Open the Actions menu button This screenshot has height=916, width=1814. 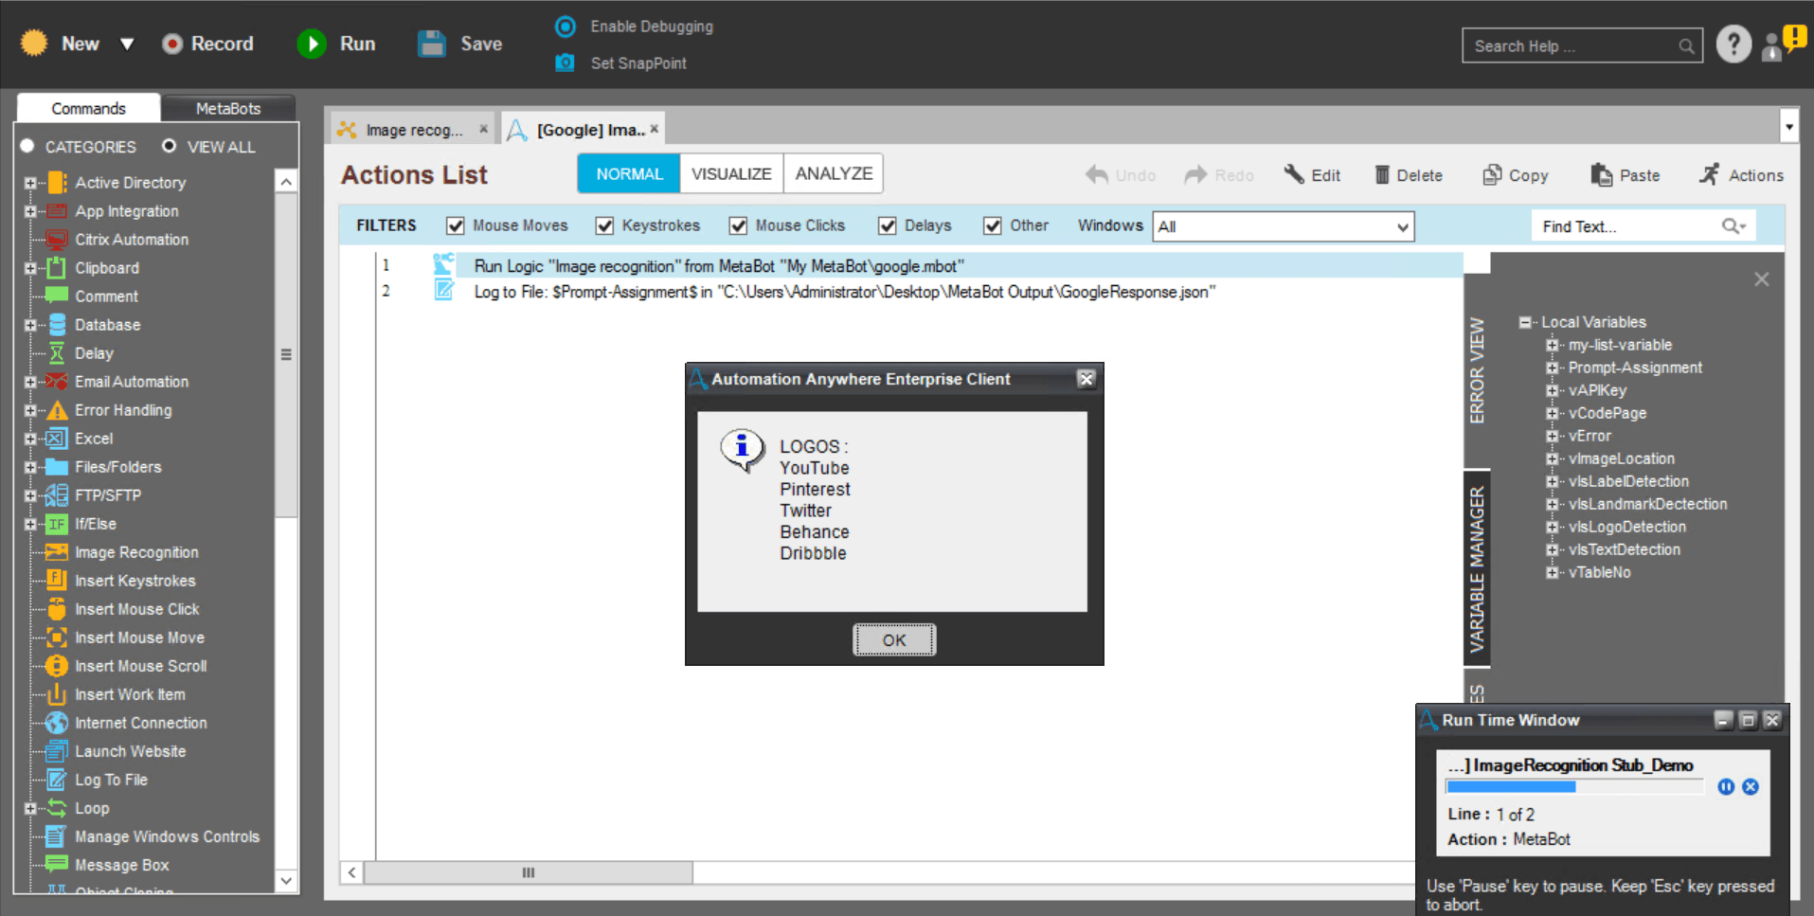coord(1741,175)
